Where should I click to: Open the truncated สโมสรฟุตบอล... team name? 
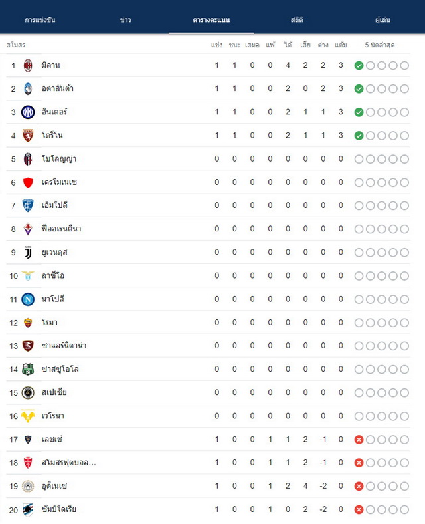68,463
